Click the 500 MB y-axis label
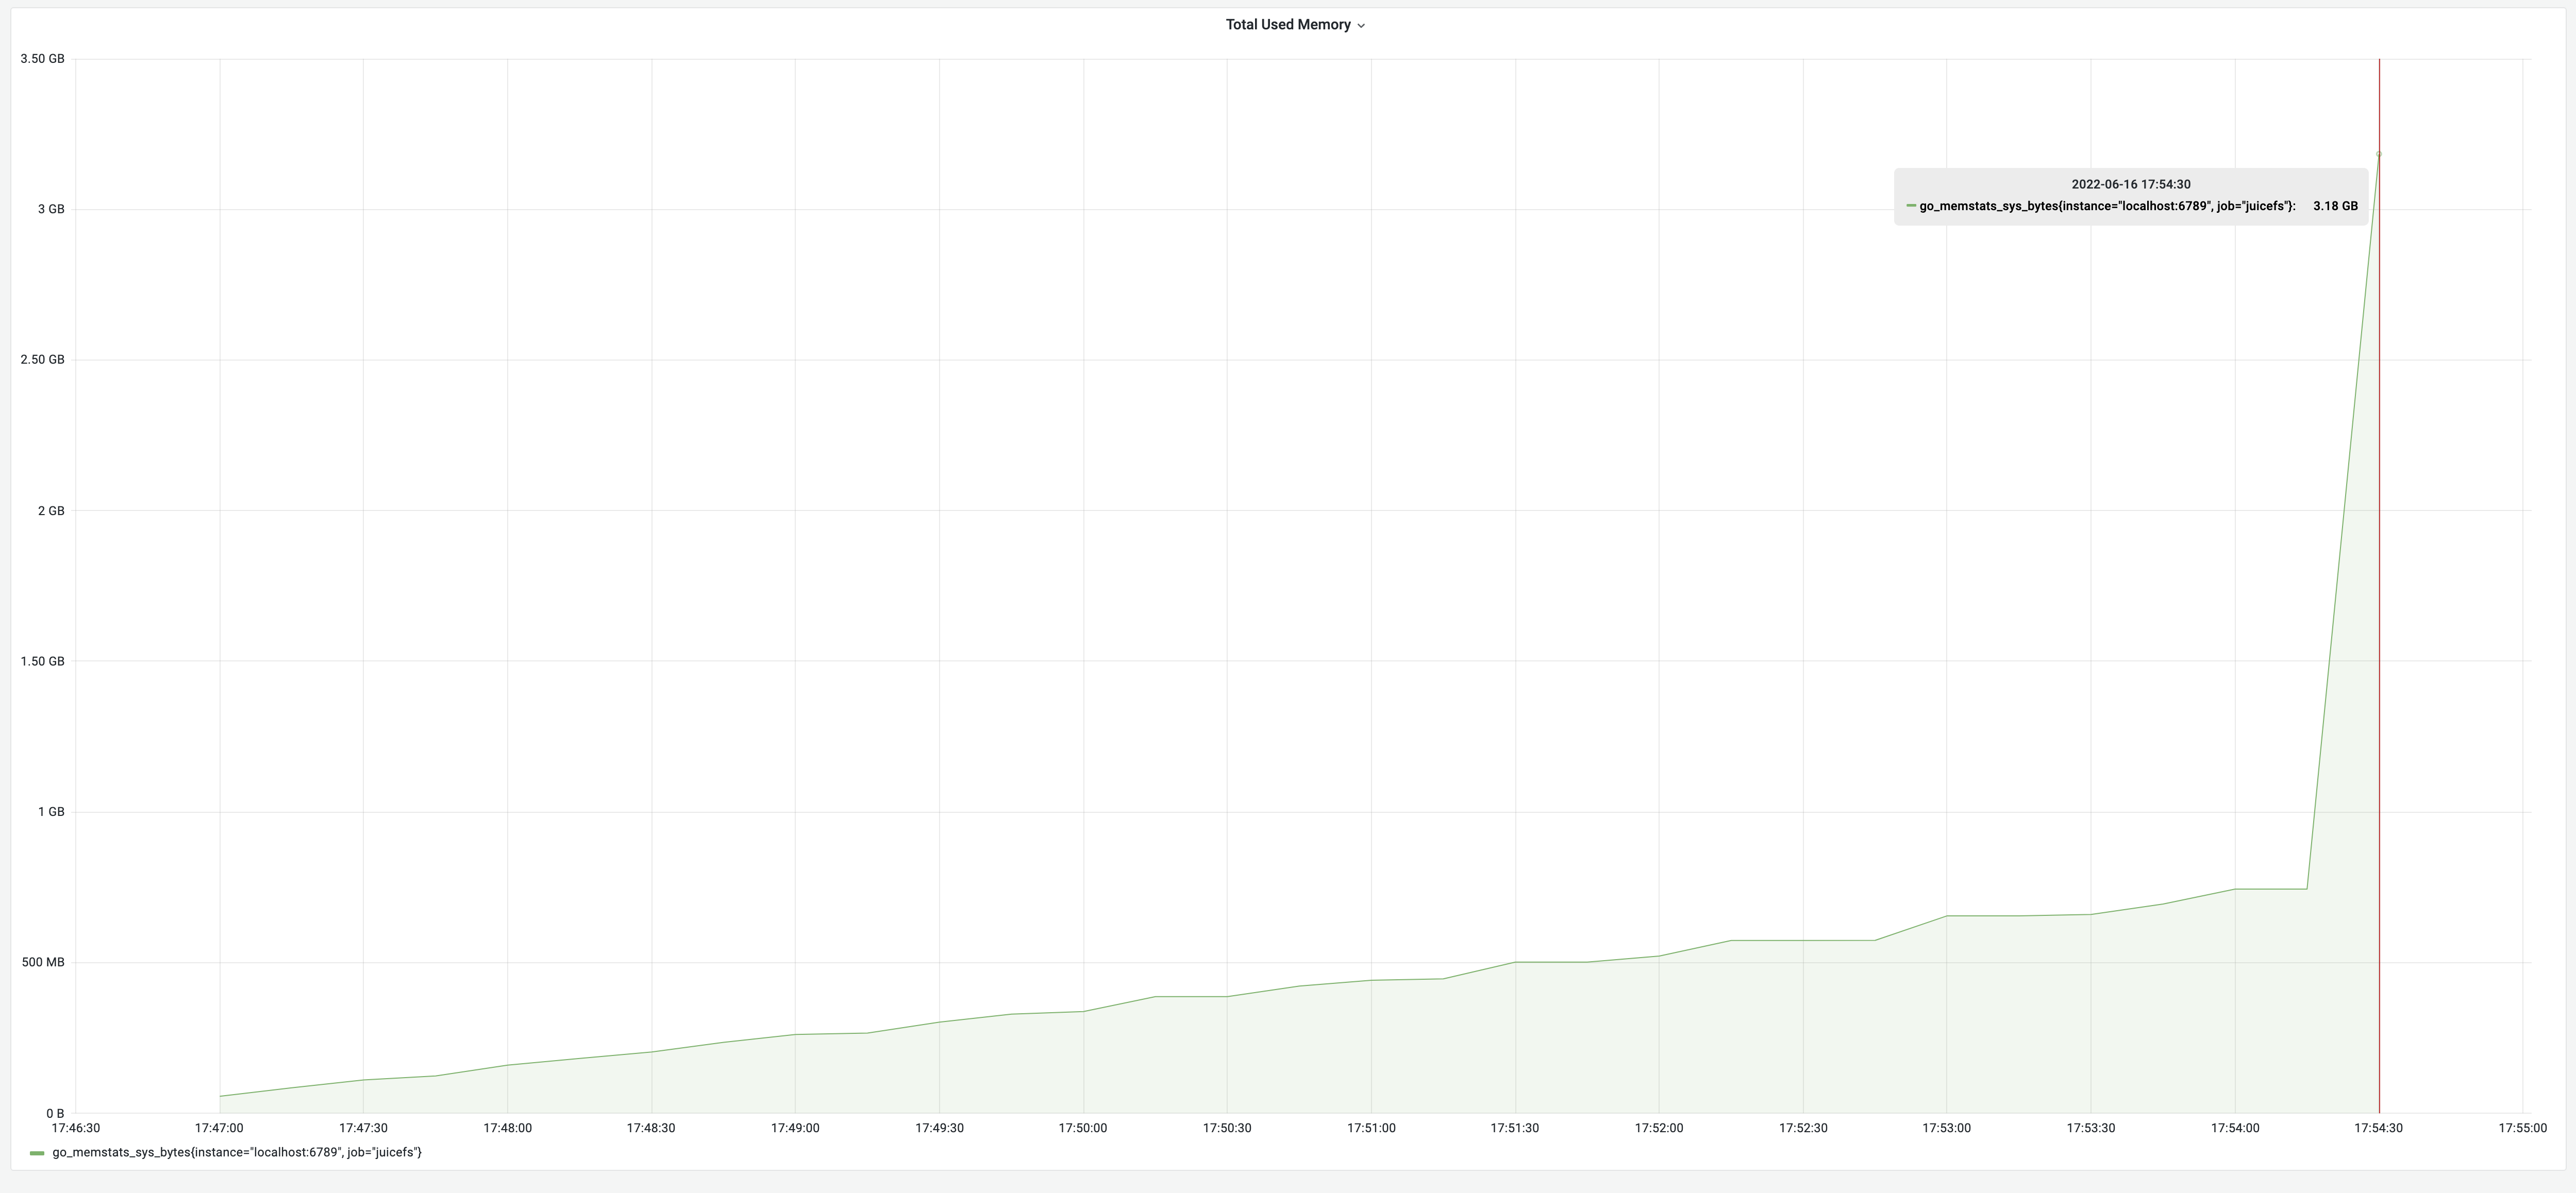 [43, 962]
